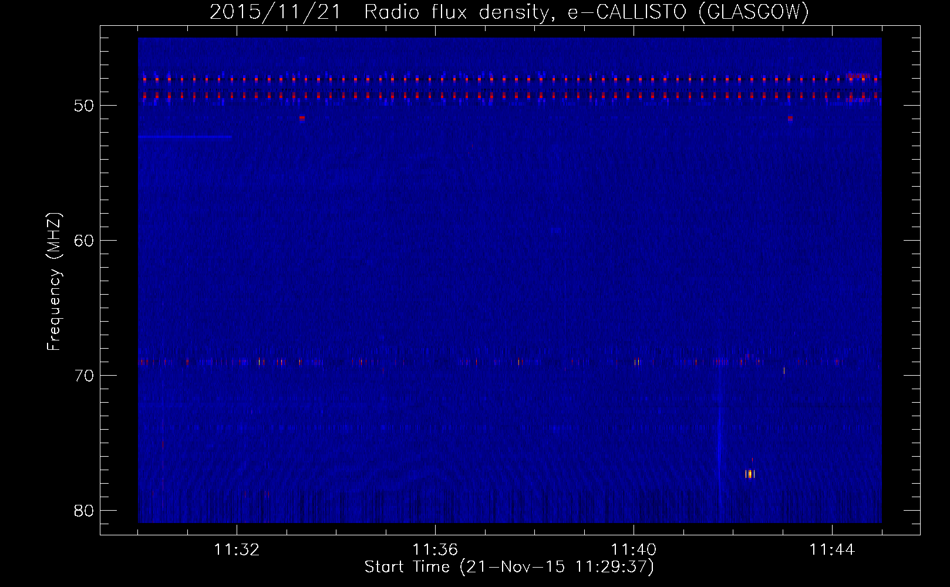Click the red spot near 51 MHz after 11:33
This screenshot has height=587, width=950.
pyautogui.click(x=302, y=118)
